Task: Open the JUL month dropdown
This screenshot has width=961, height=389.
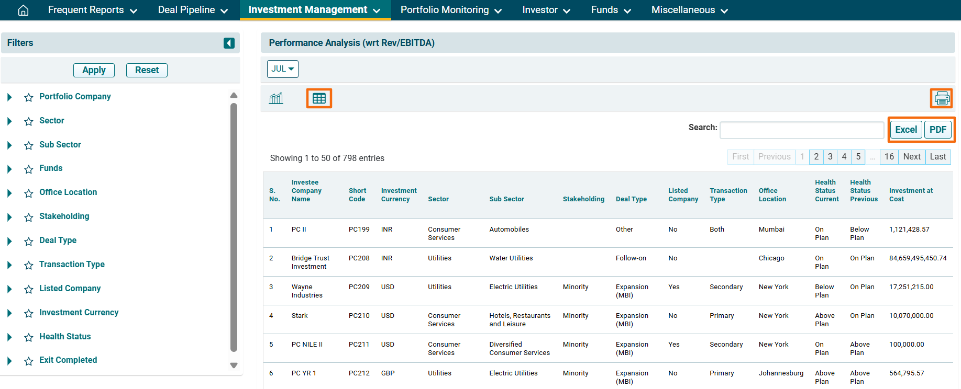Action: [x=282, y=69]
